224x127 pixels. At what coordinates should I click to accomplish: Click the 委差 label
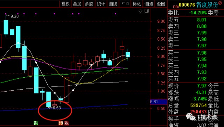point(213,13)
